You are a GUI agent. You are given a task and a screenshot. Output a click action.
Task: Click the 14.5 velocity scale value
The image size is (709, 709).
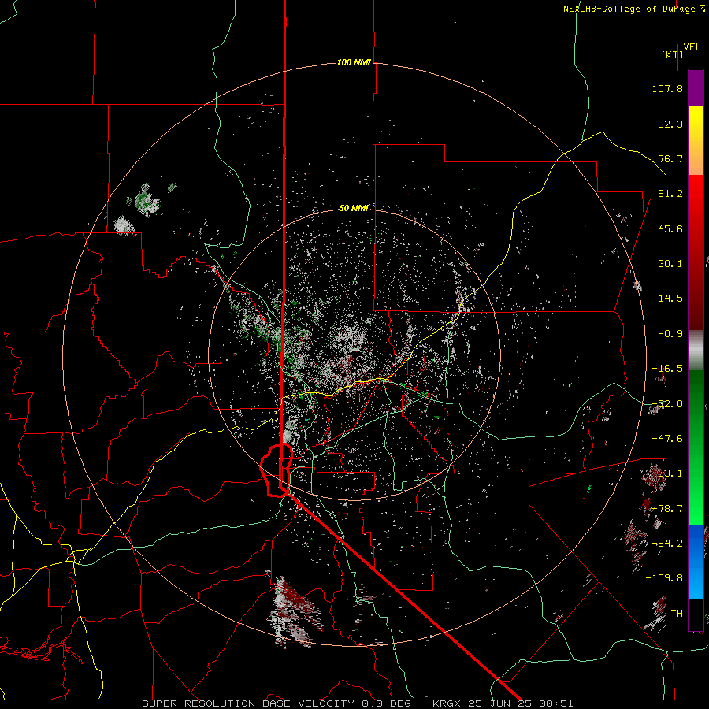pyautogui.click(x=670, y=299)
